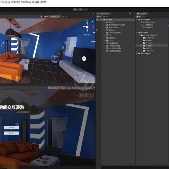
Task: Click the Scene view camera settings icon
Action: click(46, 17)
